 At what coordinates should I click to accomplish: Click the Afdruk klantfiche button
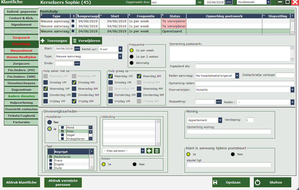[21, 182]
